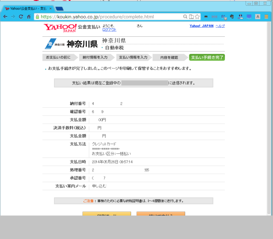Click the 神奈川県 prefecture logo
This screenshot has height=239, width=273.
click(71, 44)
